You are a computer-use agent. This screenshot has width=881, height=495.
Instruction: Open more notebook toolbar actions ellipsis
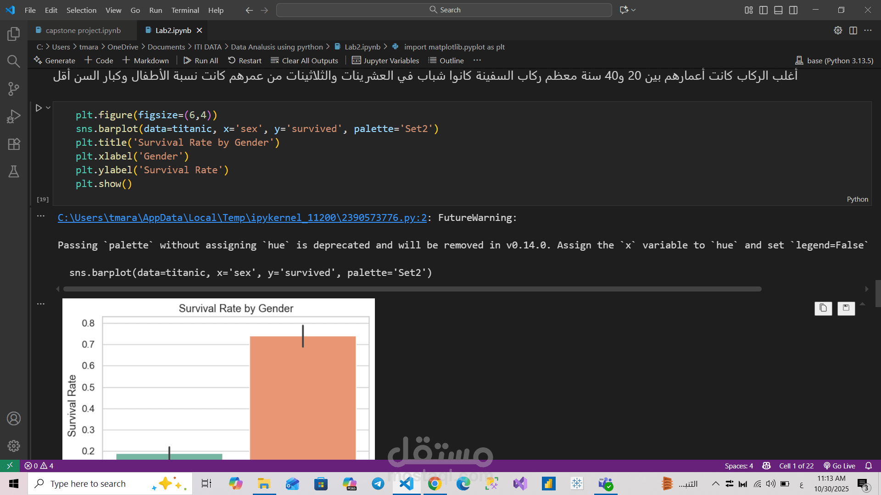coord(477,60)
